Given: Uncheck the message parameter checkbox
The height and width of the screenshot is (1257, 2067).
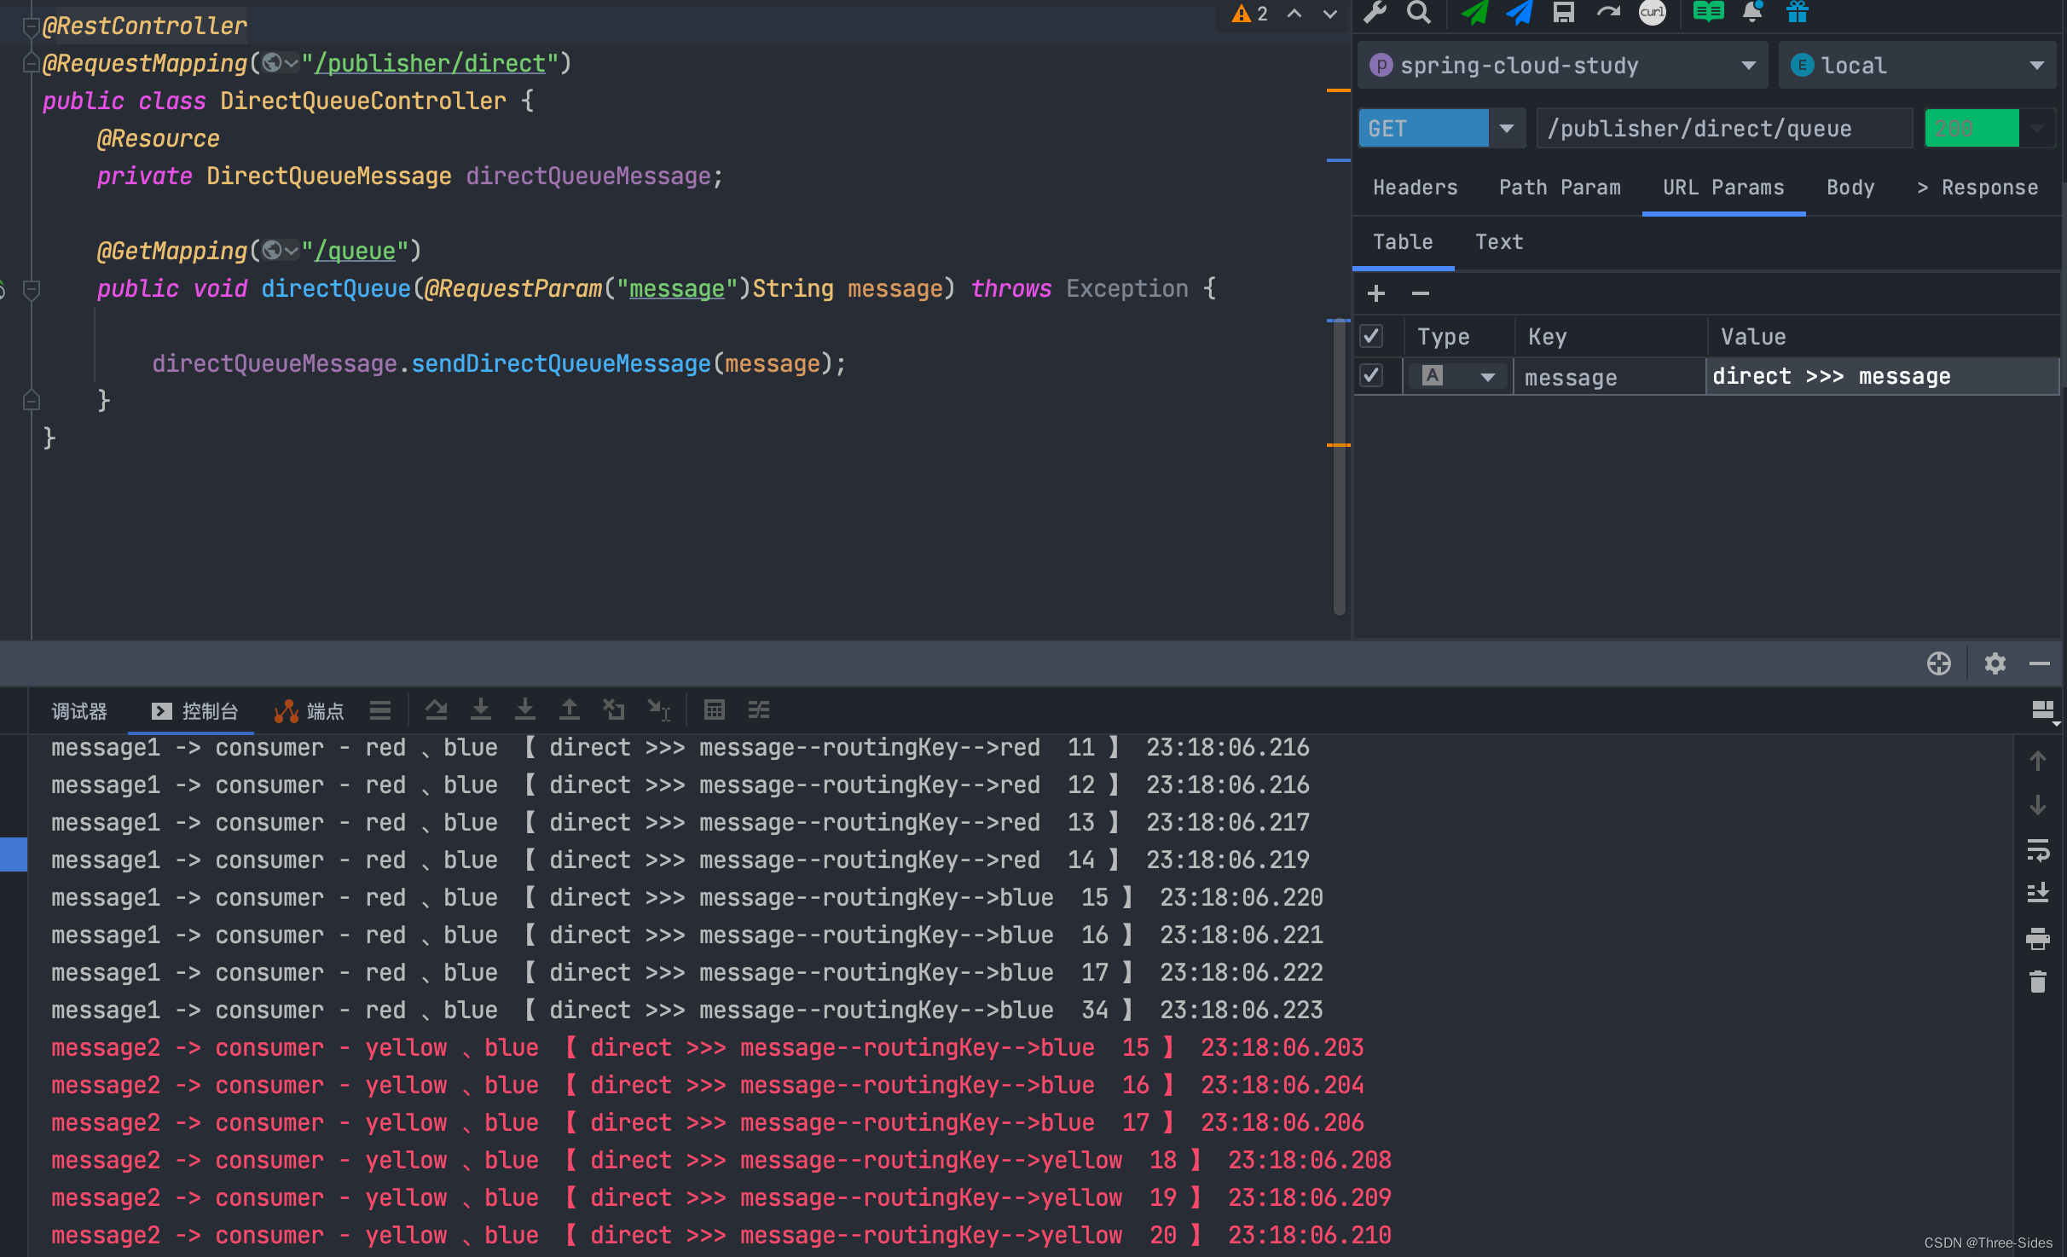Looking at the screenshot, I should pos(1371,375).
